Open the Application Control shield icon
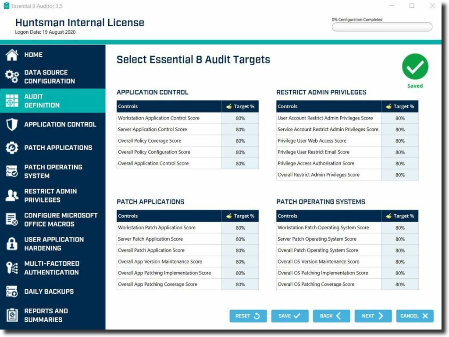Image resolution: width=449 pixels, height=337 pixels. click(x=12, y=124)
